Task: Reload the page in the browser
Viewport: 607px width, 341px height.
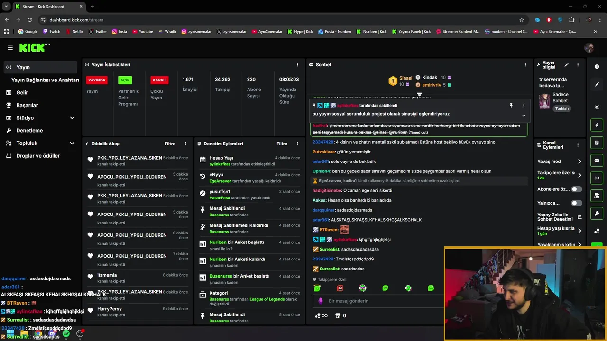Action: [x=29, y=20]
